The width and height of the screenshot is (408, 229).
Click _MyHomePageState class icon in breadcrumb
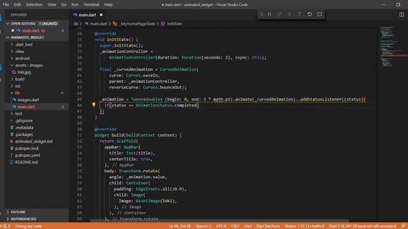(x=115, y=24)
